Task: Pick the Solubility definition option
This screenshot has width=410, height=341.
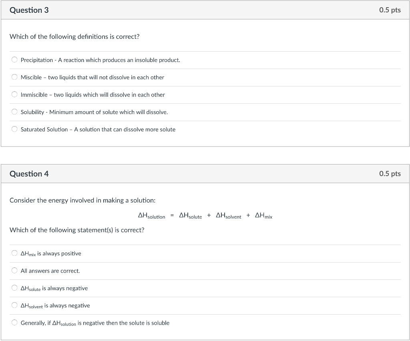Action: click(x=14, y=112)
